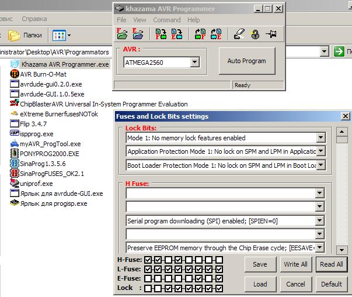Image resolution: width=352 pixels, height=297 pixels.
Task: Select the SinaProg1.3.5.6 icon
Action: coord(15,163)
